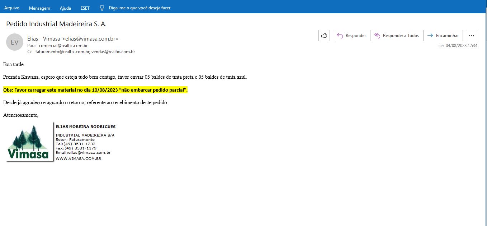Reply to the email with Responder
The height and width of the screenshot is (226, 487).
point(351,36)
